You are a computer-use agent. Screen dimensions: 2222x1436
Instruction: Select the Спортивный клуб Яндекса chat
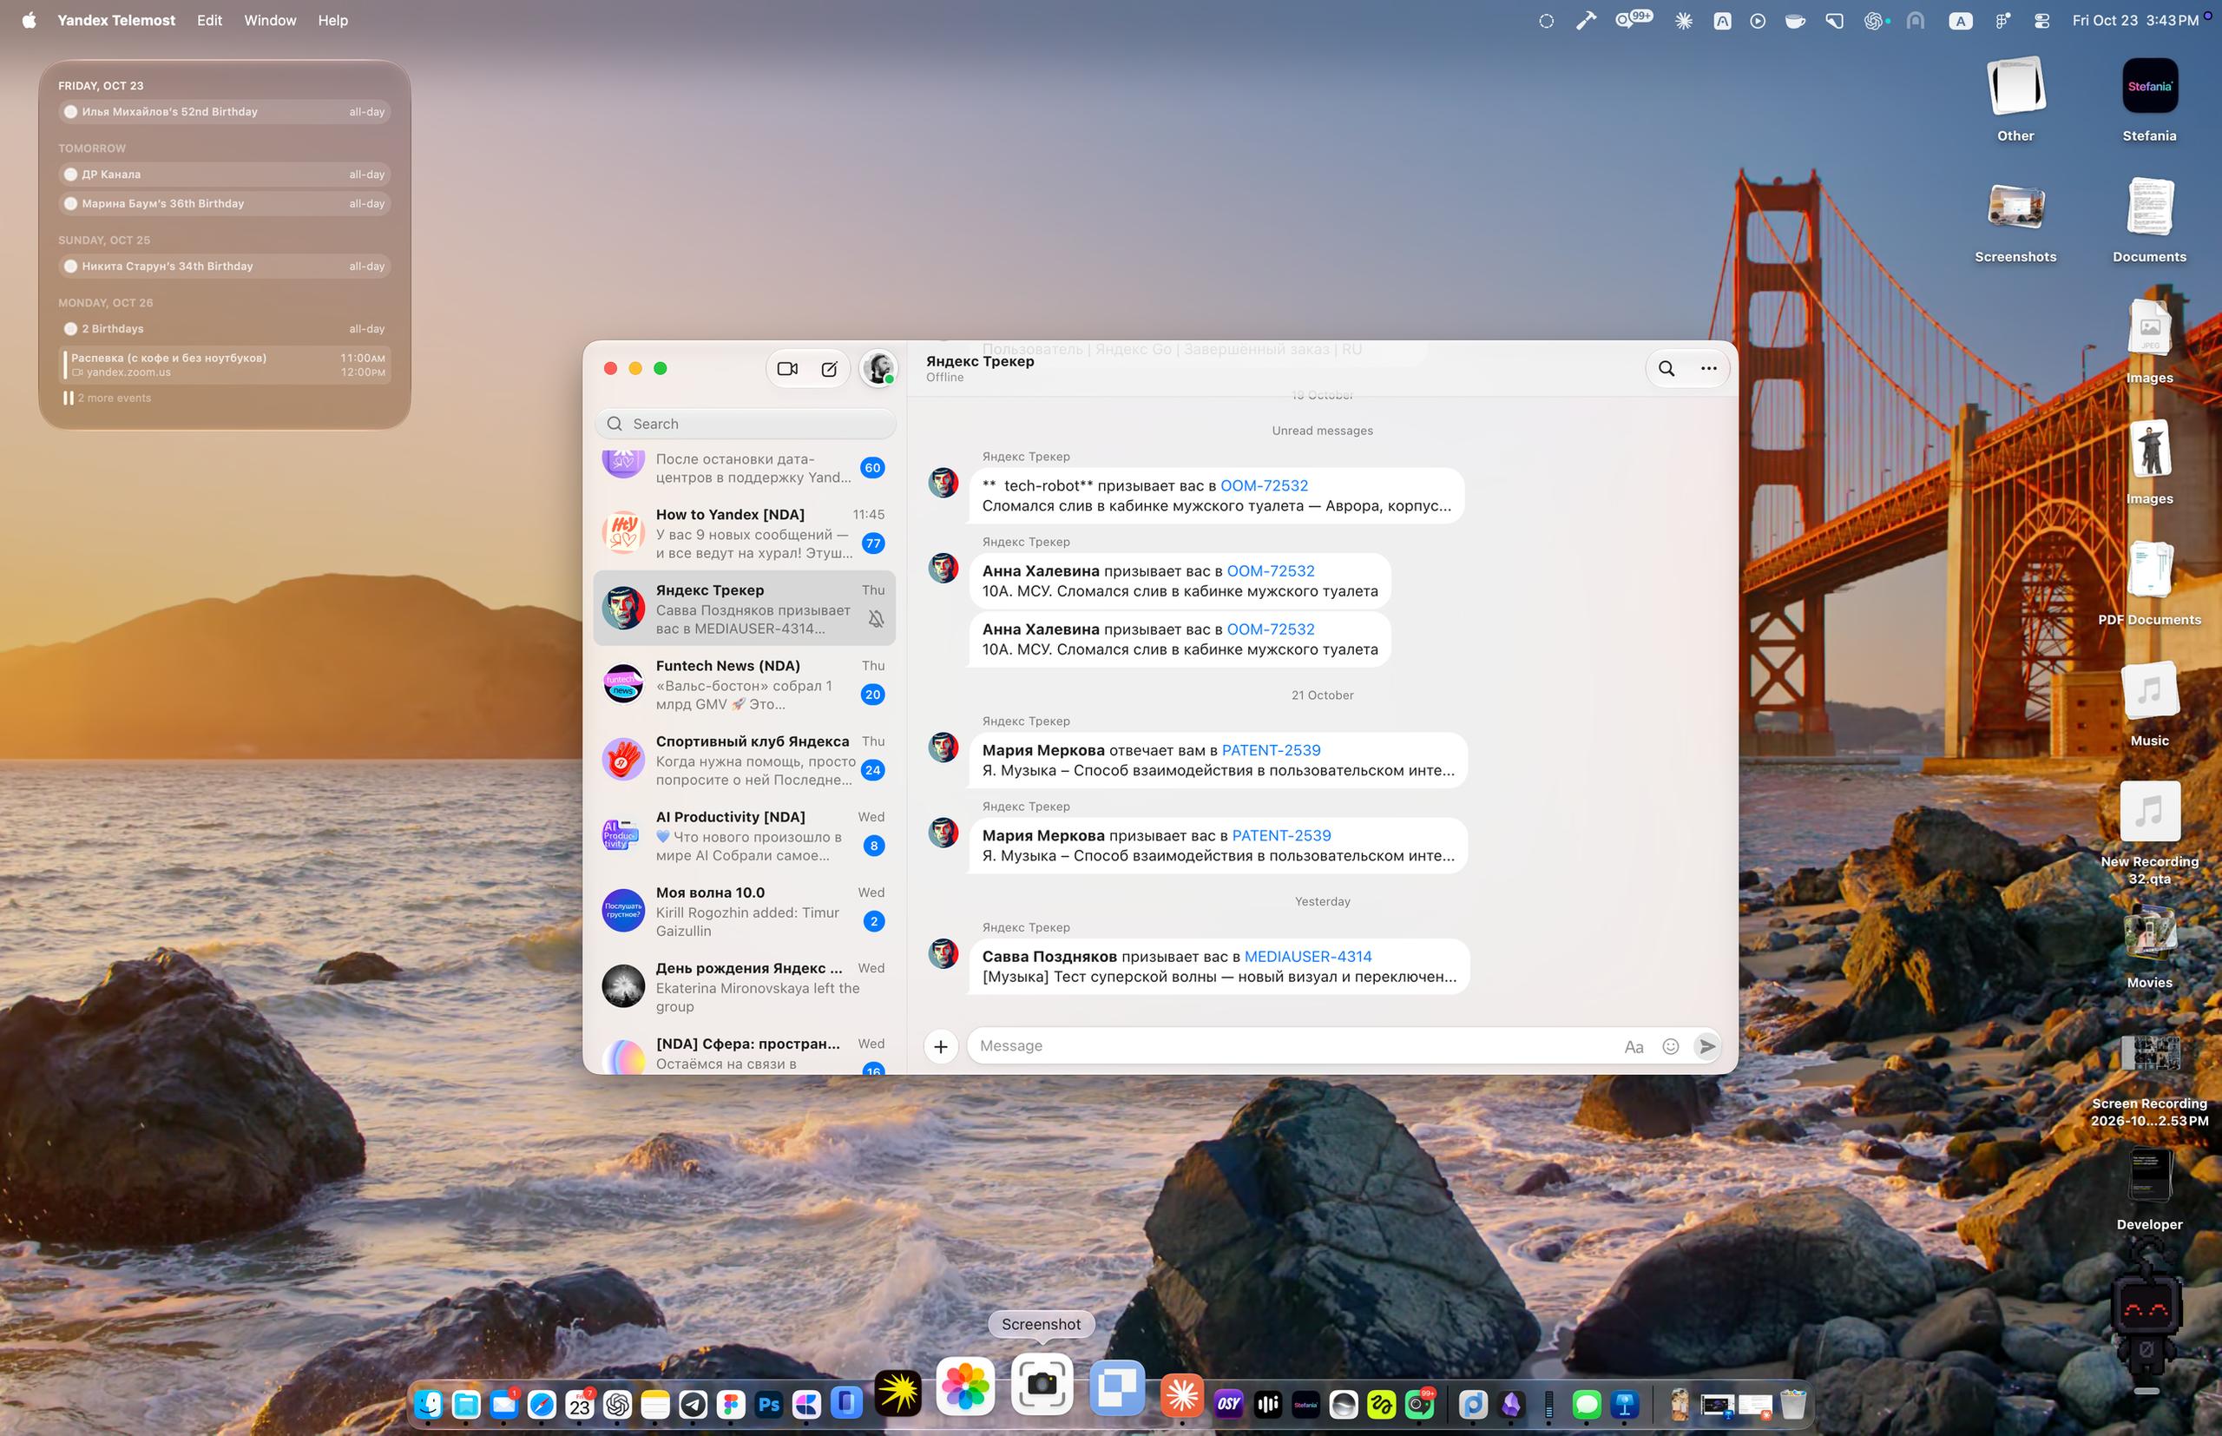tap(745, 760)
